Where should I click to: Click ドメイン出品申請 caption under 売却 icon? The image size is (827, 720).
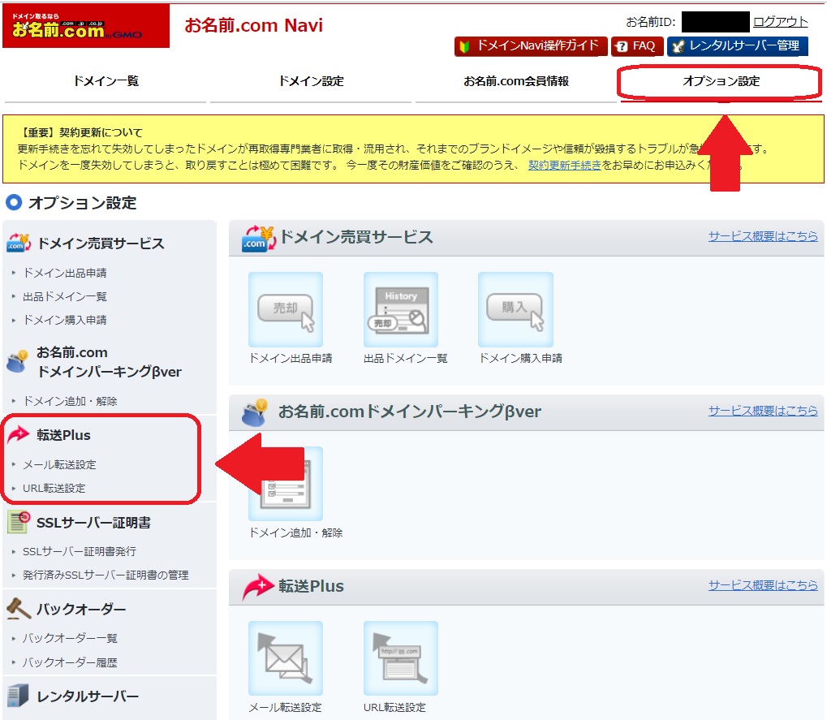(291, 358)
